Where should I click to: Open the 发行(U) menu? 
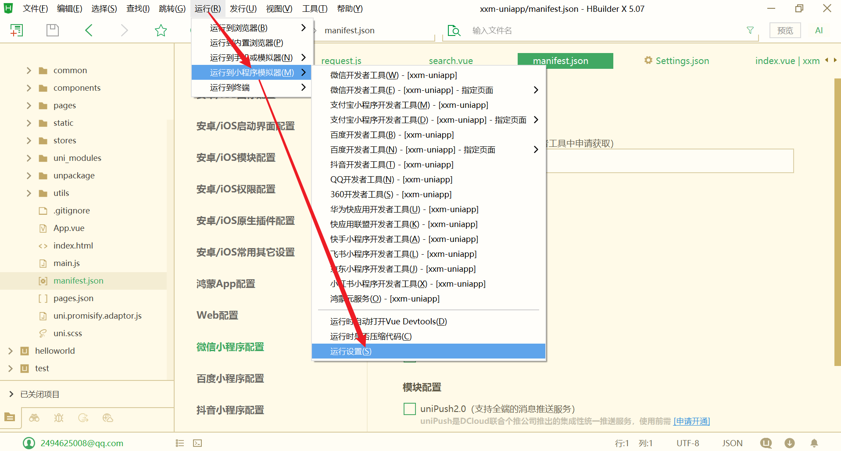[x=243, y=9]
